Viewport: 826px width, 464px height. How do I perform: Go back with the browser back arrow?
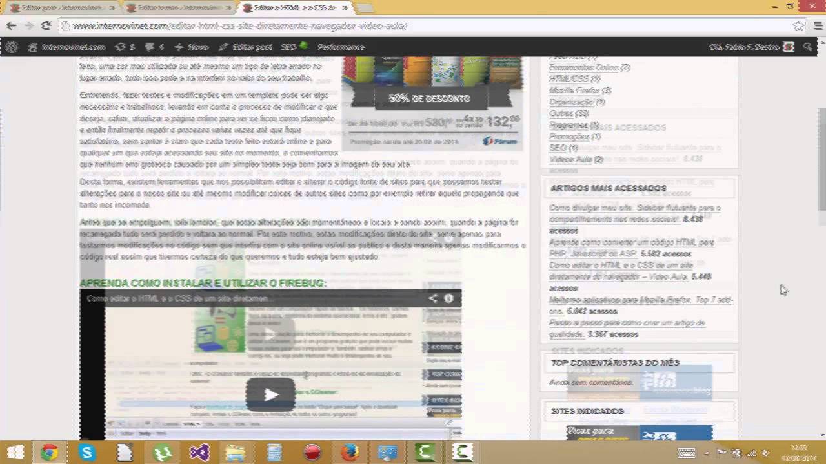tap(11, 26)
